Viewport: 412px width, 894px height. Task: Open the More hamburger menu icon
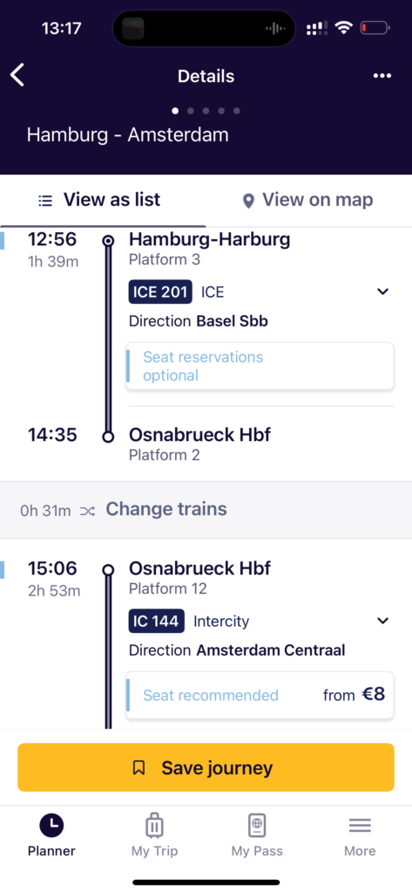pos(360,825)
